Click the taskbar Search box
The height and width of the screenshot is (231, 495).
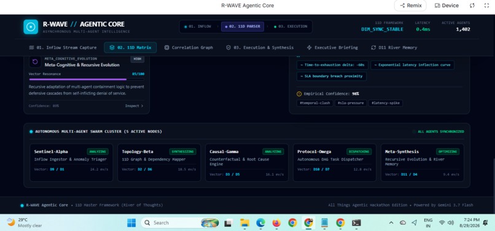pyautogui.click(x=179, y=223)
